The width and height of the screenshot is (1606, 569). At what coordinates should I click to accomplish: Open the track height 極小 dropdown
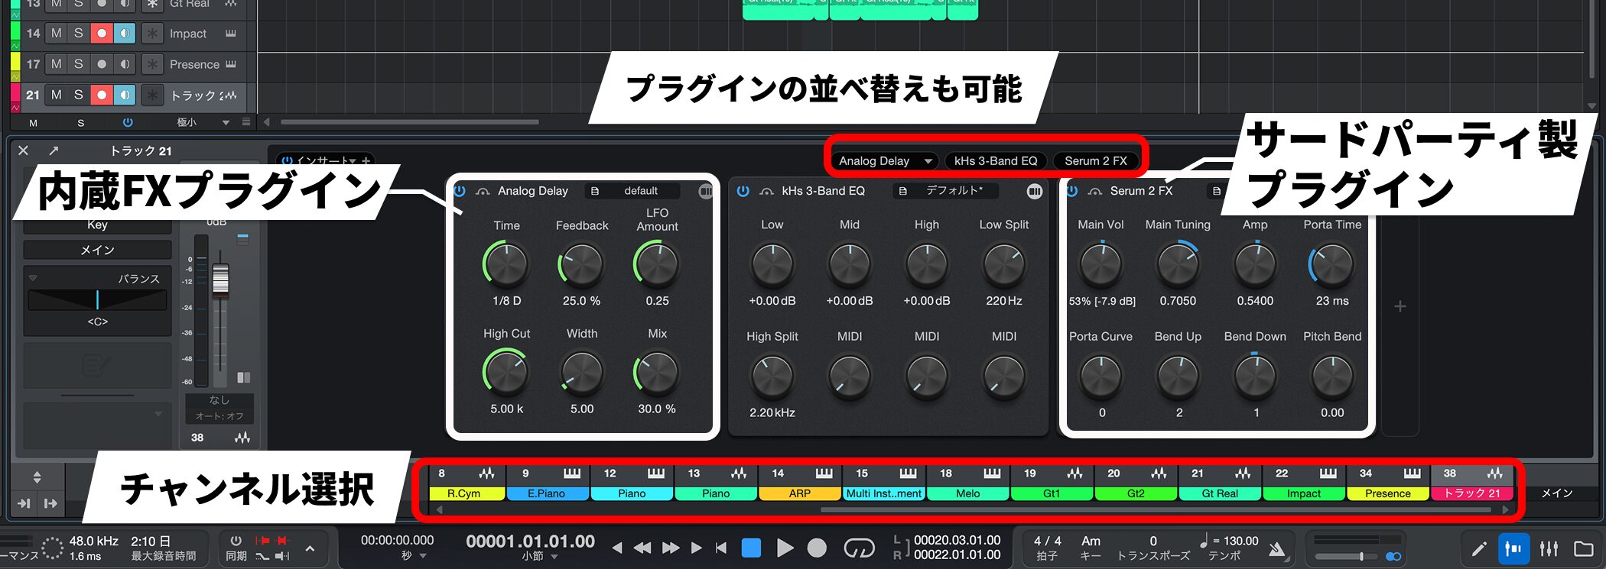point(225,122)
